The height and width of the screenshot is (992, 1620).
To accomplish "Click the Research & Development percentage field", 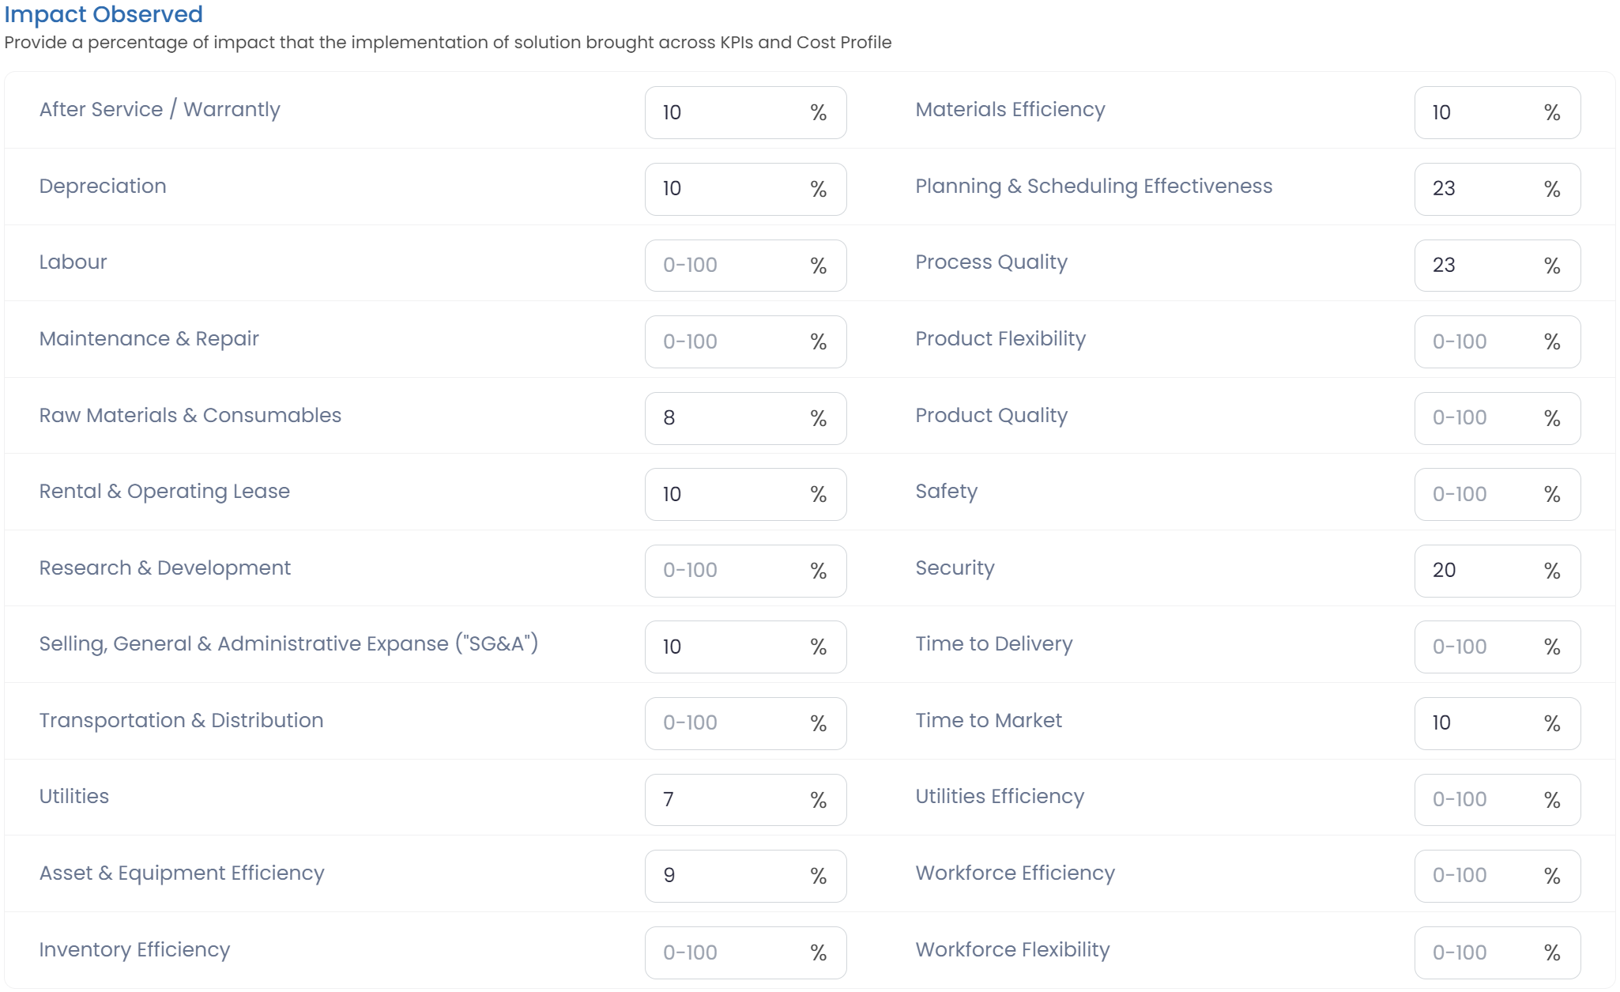I will [x=727, y=571].
